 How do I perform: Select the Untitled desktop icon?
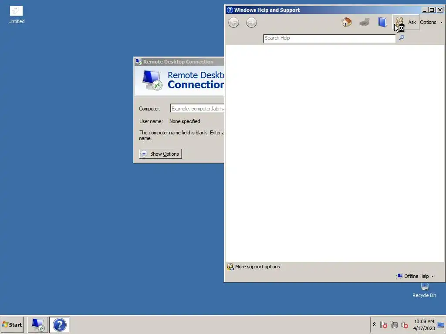[16, 15]
